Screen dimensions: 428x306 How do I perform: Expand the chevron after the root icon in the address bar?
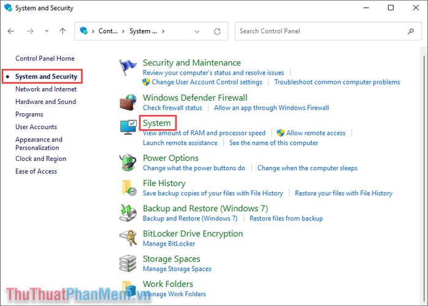click(x=93, y=31)
